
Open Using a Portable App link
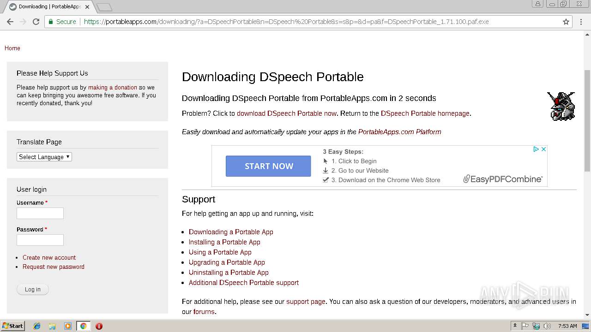[220, 252]
